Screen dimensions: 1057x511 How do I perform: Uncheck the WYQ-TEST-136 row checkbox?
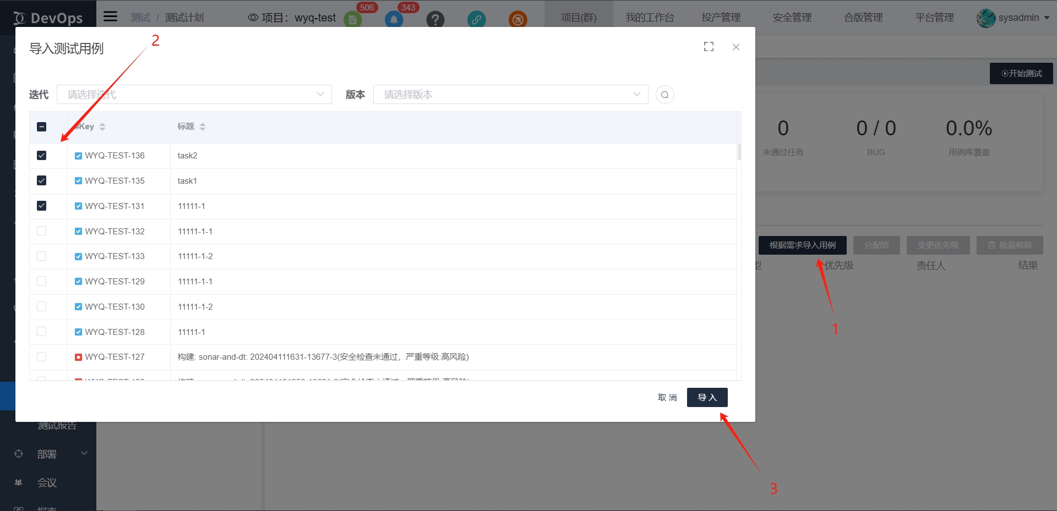(x=41, y=155)
